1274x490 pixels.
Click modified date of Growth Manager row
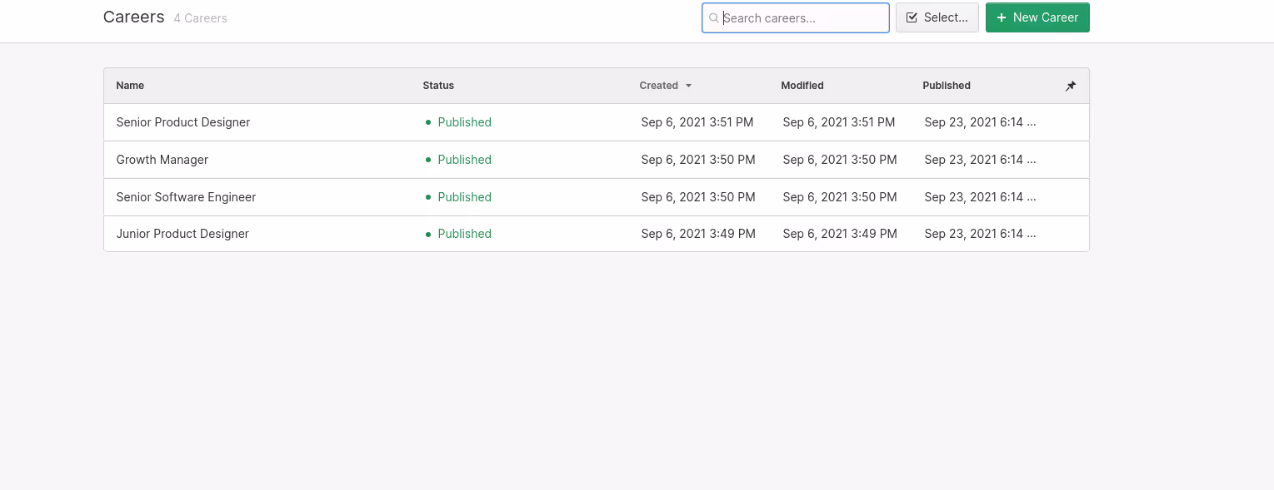[x=840, y=160]
